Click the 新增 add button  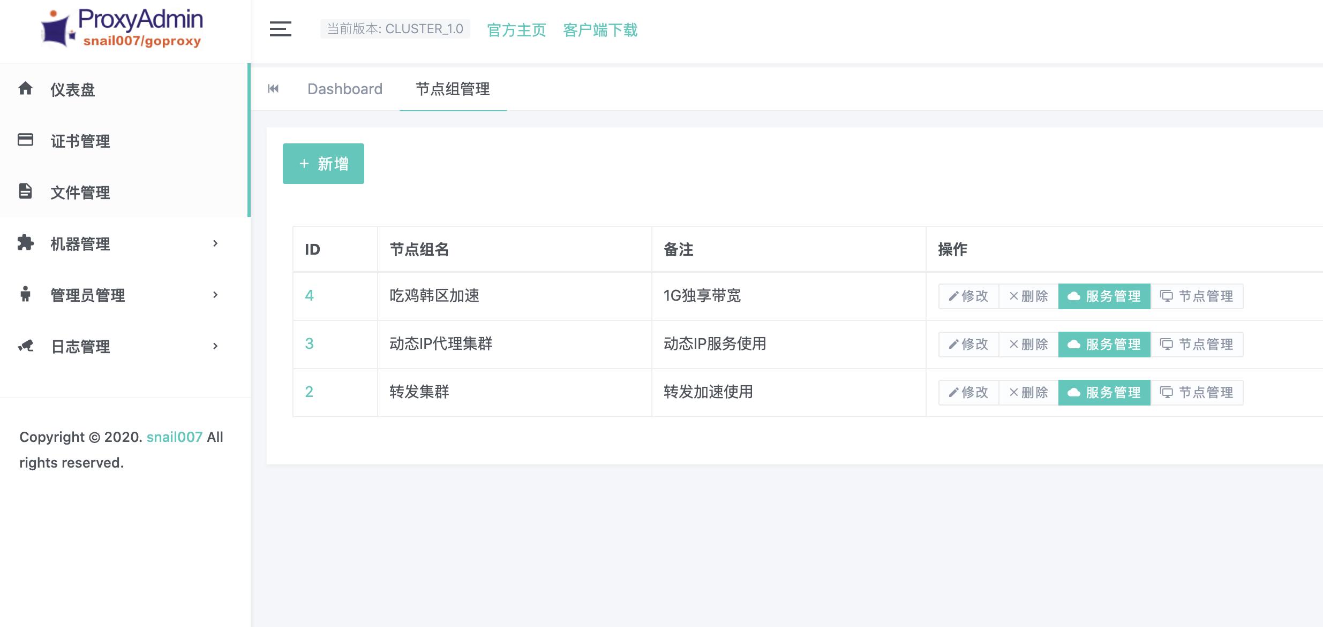[x=323, y=164]
